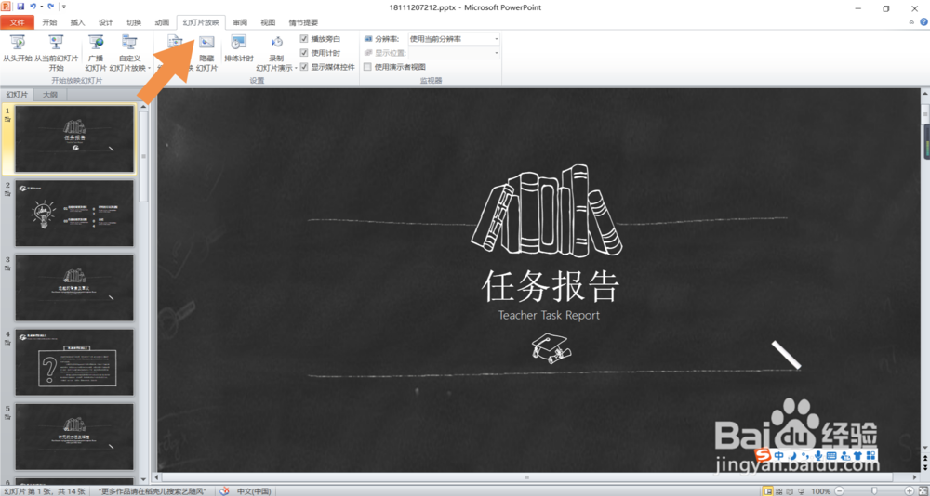Save presentation via quick access toolbar
Viewport: 930px width, 496px height.
click(x=20, y=7)
